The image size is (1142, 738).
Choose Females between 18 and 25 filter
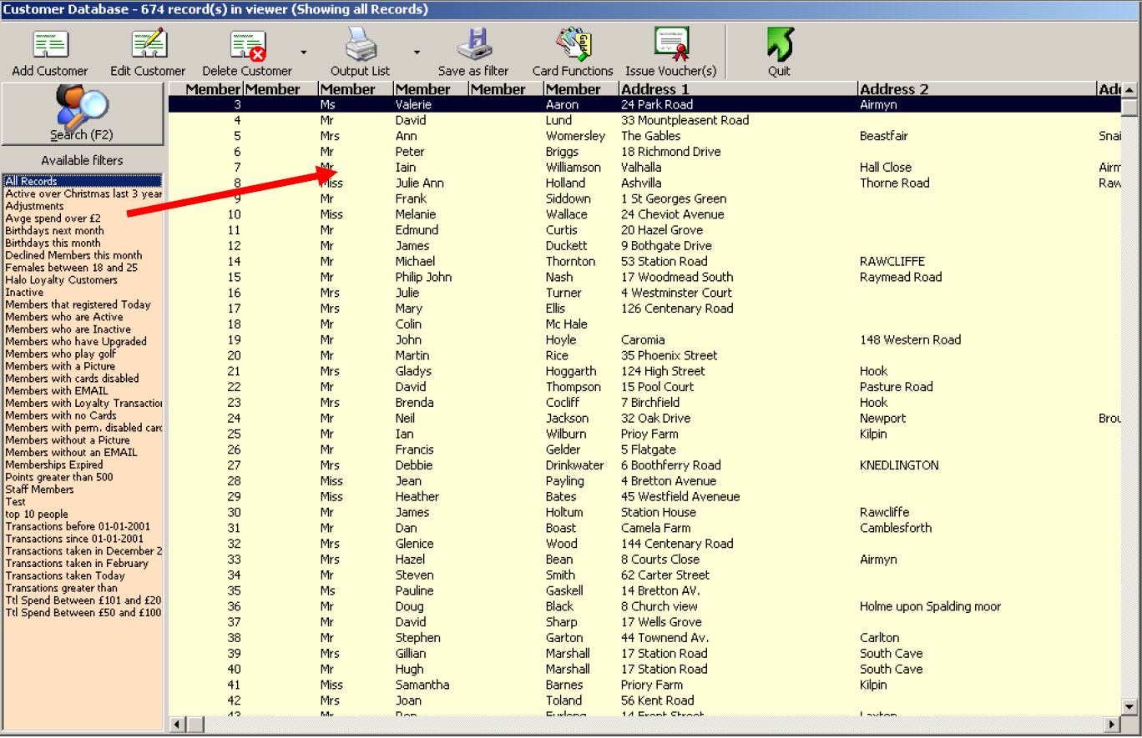pyautogui.click(x=72, y=268)
